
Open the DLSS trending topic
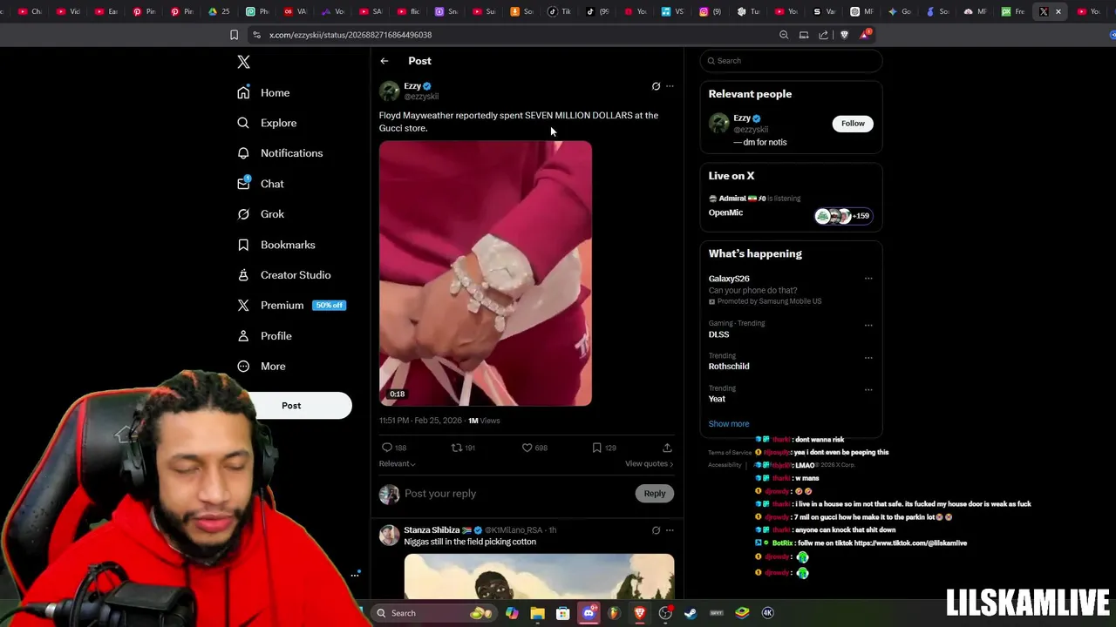[x=718, y=334]
